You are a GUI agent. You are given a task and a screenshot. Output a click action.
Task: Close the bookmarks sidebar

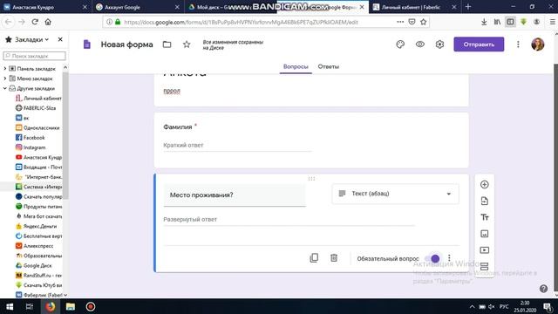tap(60, 39)
